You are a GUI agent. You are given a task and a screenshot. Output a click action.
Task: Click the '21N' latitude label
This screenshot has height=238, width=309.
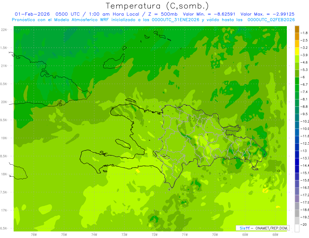[4, 66]
